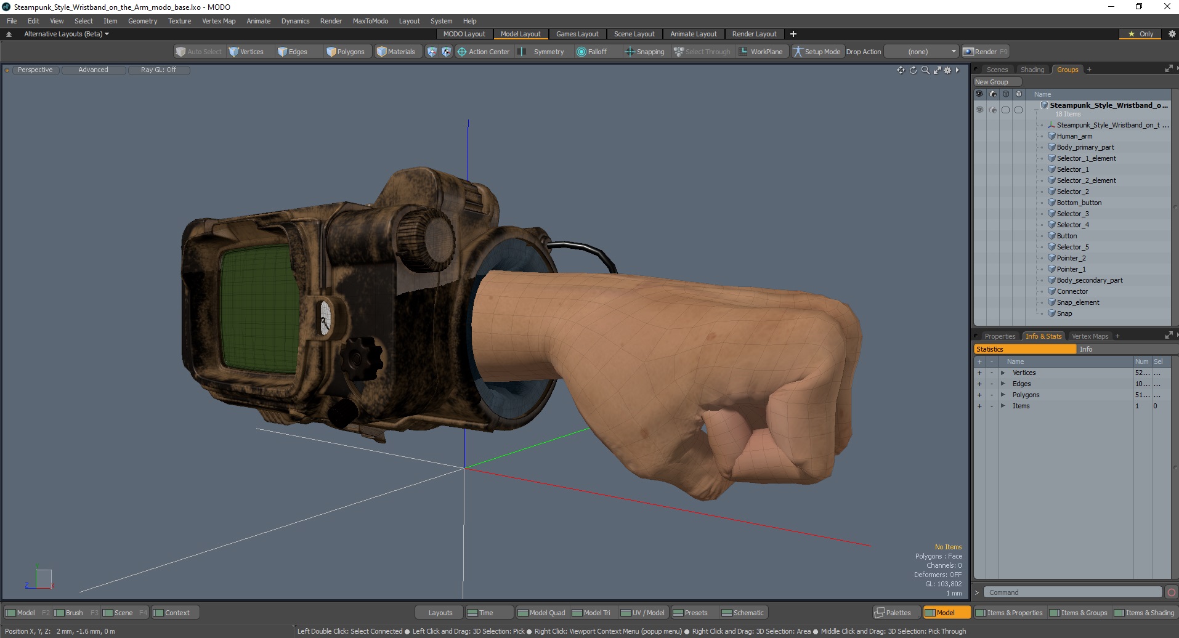Switch to the Shading tab
Image resolution: width=1179 pixels, height=638 pixels.
(x=1032, y=70)
